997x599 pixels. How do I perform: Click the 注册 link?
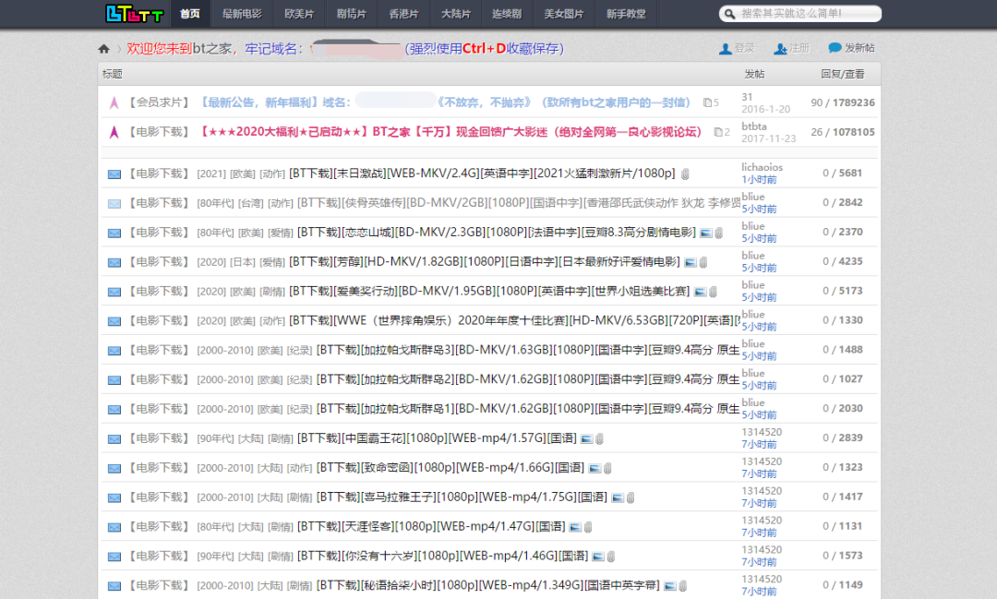click(799, 48)
